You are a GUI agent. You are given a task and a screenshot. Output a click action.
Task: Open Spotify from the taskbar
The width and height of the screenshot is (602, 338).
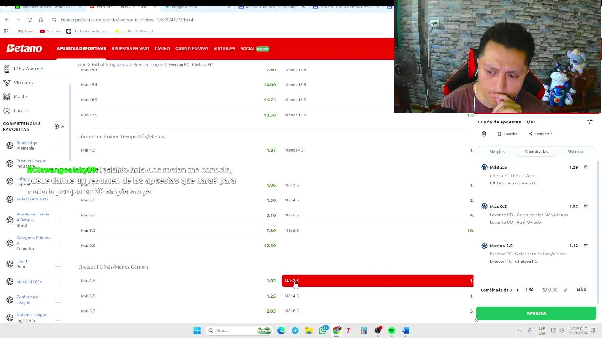(391, 330)
